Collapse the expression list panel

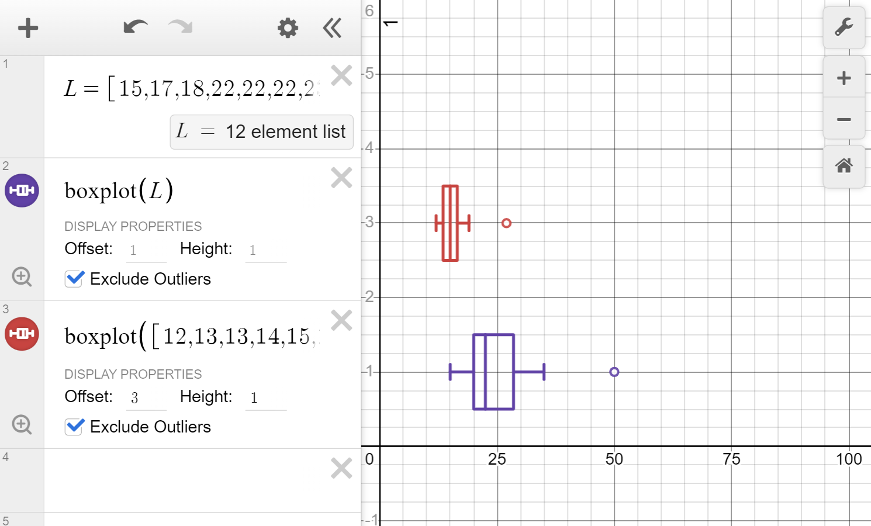tap(331, 27)
